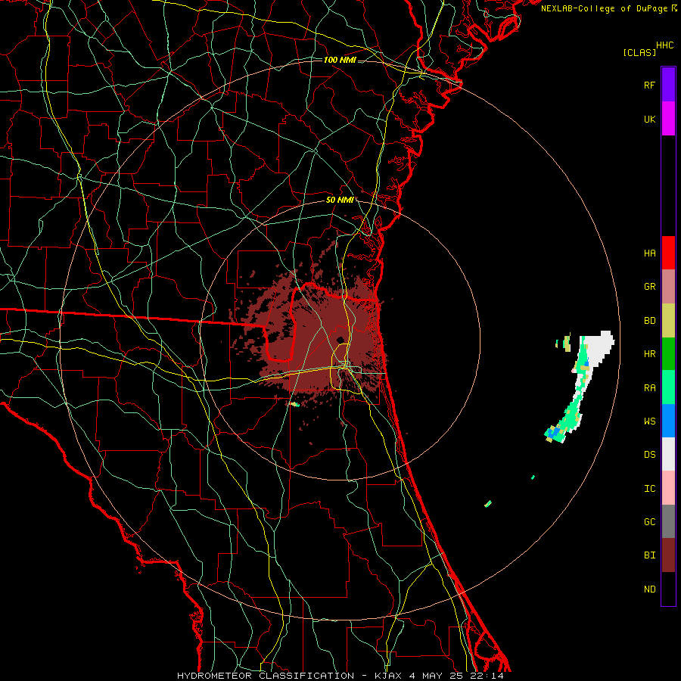Click the HR legend label
Screen dimensions: 681x681
point(649,354)
